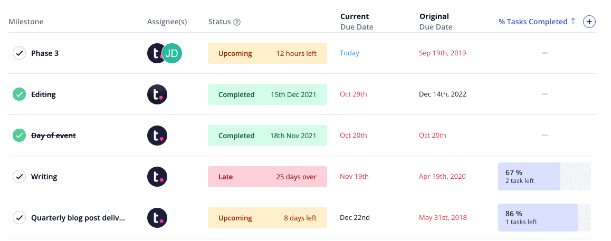Click the Writing row assignee avatar

click(157, 177)
